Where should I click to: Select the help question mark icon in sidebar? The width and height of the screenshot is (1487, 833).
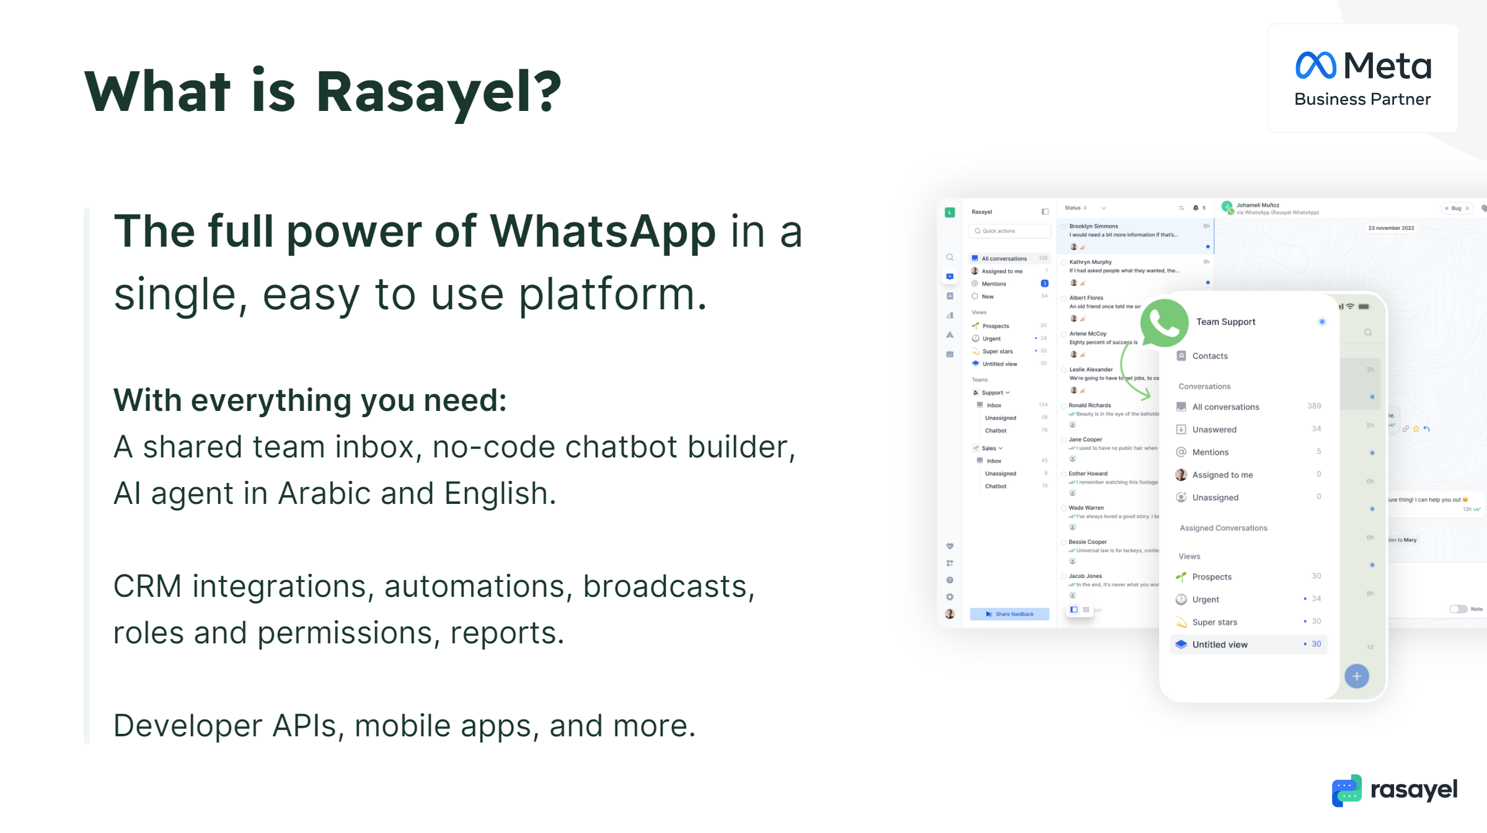pyautogui.click(x=950, y=580)
